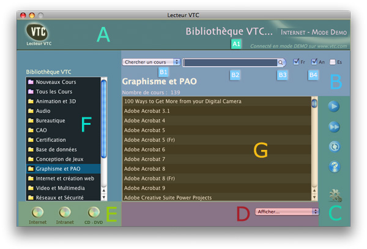Viewport: 367px width, 249px height.
Task: Click the course list scrollbar thumb
Action: point(314,103)
